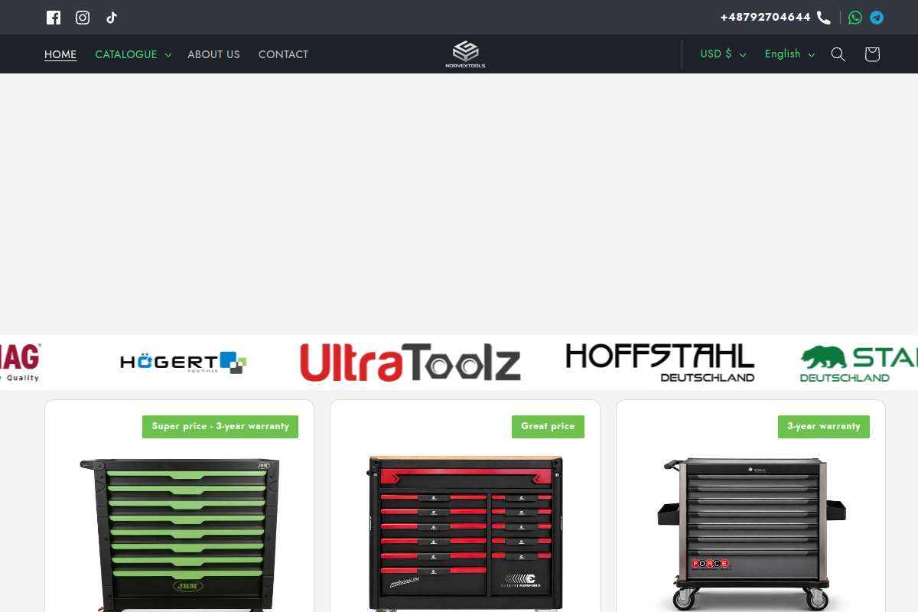
Task: Open the red and black workbench product
Action: tap(465, 533)
